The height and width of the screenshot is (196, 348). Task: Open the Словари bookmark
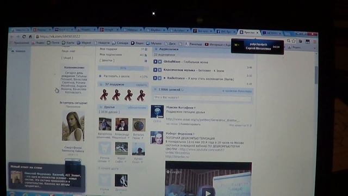coord(120,43)
